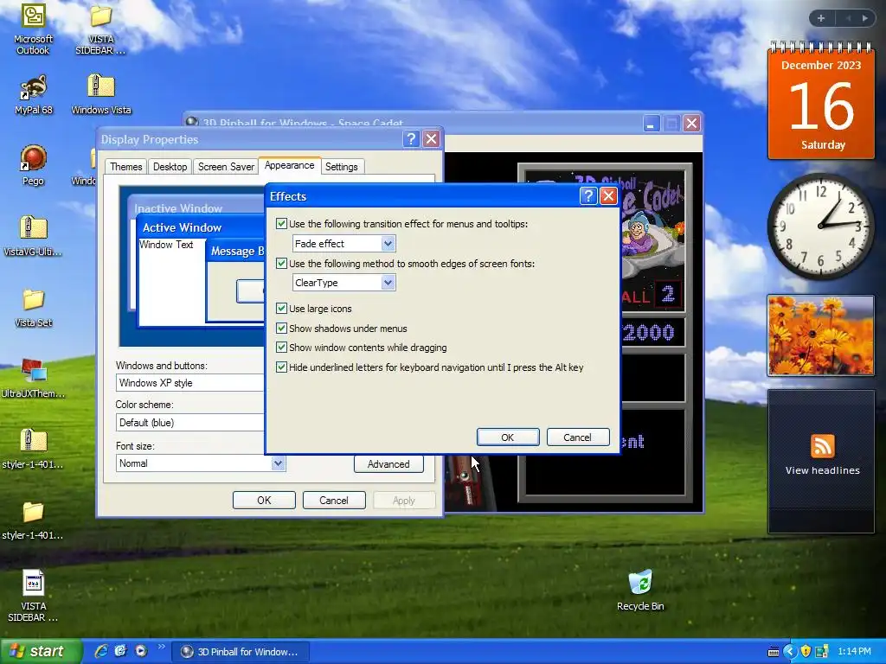Click the View headlines link
This screenshot has width=886, height=664.
(822, 470)
